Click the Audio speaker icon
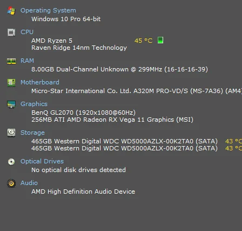242x231 pixels. click(11, 183)
